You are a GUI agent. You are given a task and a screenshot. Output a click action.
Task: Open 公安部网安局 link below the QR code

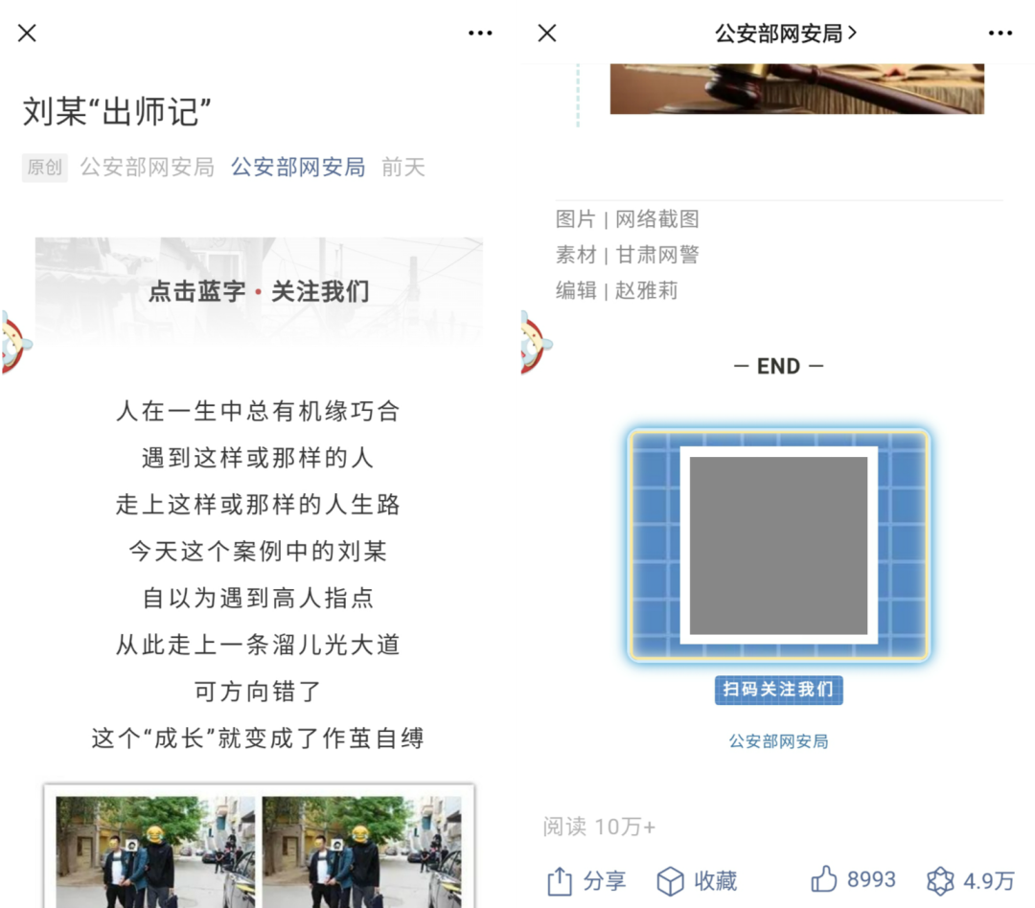point(779,741)
